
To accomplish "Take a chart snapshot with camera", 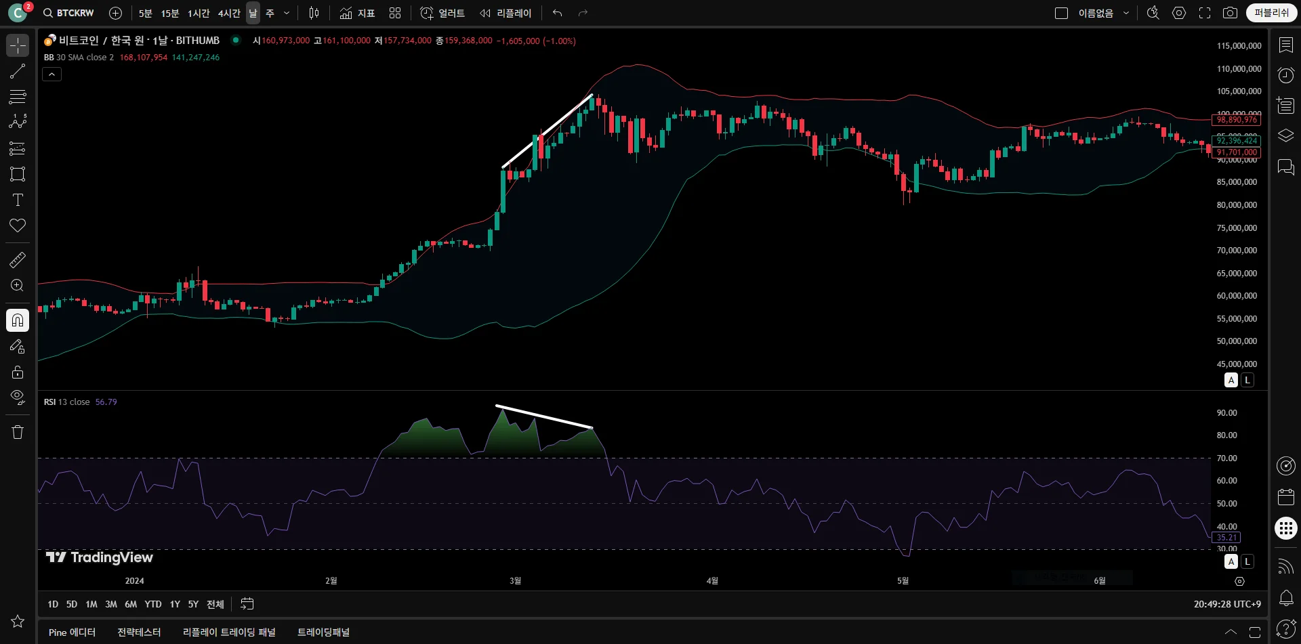I will point(1231,13).
